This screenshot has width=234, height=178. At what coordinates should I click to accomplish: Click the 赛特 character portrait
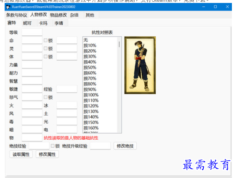click(x=140, y=65)
